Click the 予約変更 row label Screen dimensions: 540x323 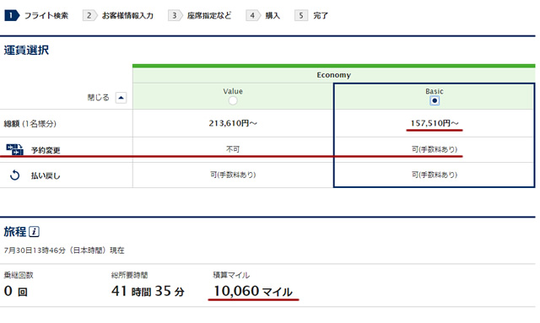pyautogui.click(x=46, y=150)
